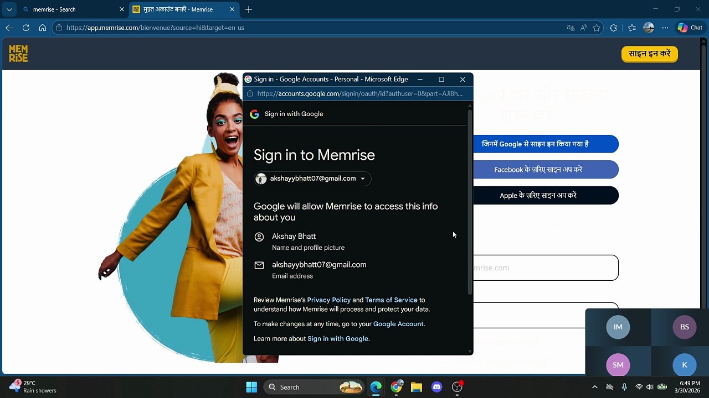709x398 pixels.
Task: Click the Google G logo in popup
Action: [x=255, y=114]
